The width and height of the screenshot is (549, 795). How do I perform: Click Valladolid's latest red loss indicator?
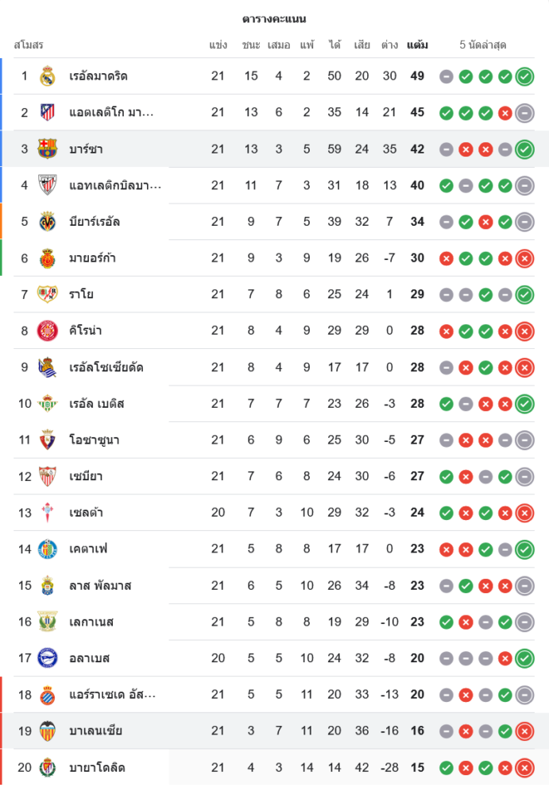point(524,768)
